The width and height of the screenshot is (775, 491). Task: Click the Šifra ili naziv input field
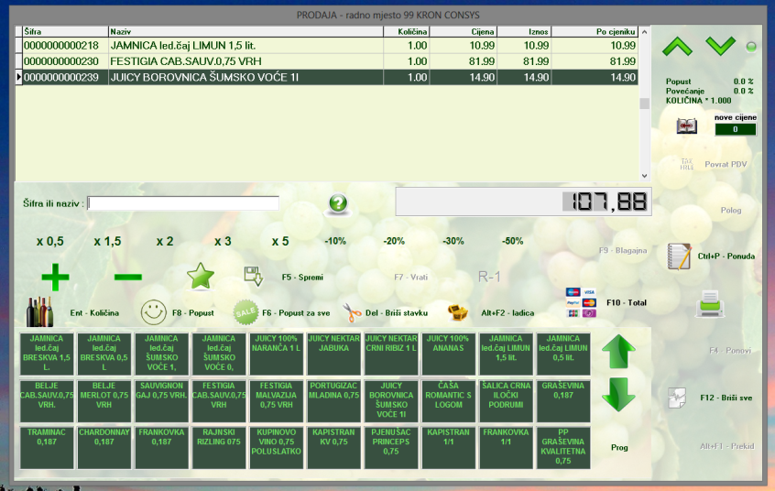pyautogui.click(x=183, y=203)
